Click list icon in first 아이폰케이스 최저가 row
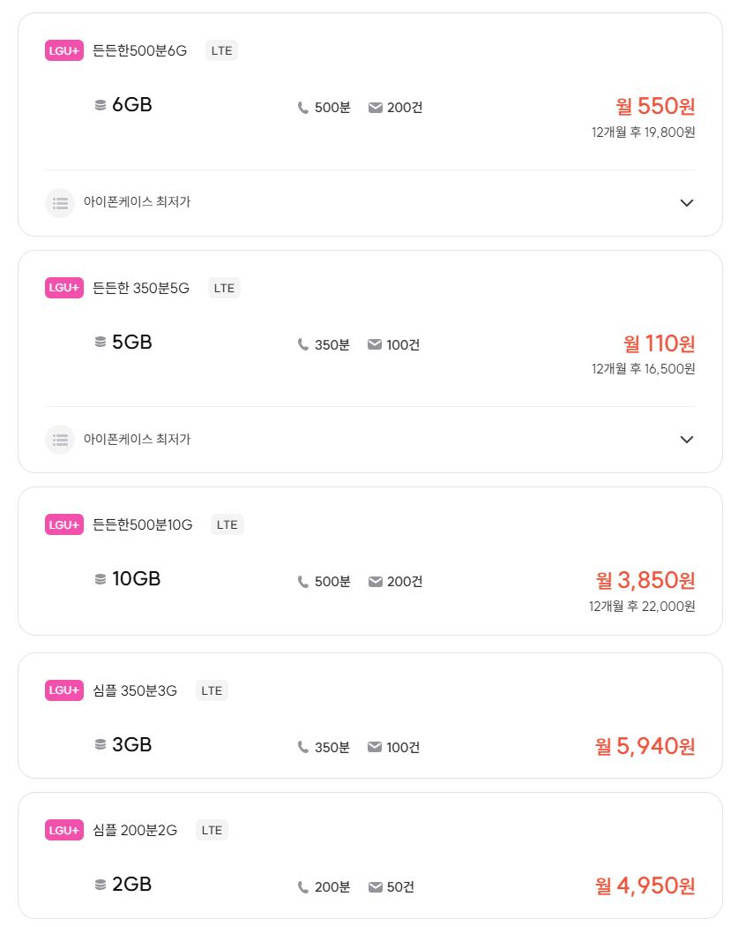Screen dimensions: 753x927 (60, 202)
